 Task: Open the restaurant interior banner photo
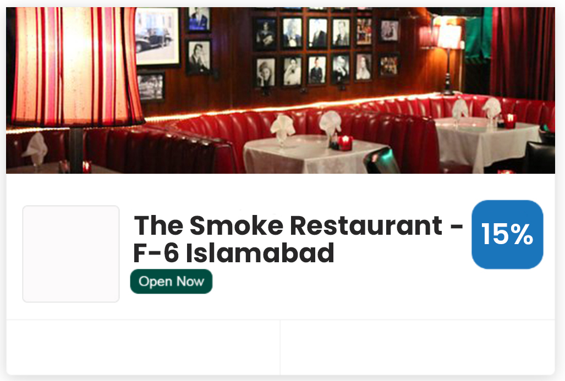coord(281,90)
